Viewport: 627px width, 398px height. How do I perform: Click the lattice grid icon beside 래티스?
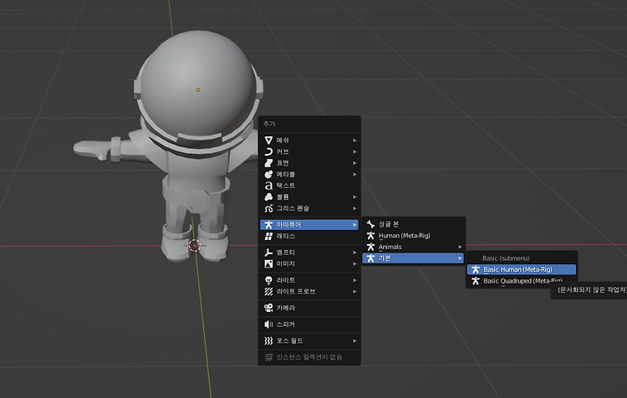(268, 237)
